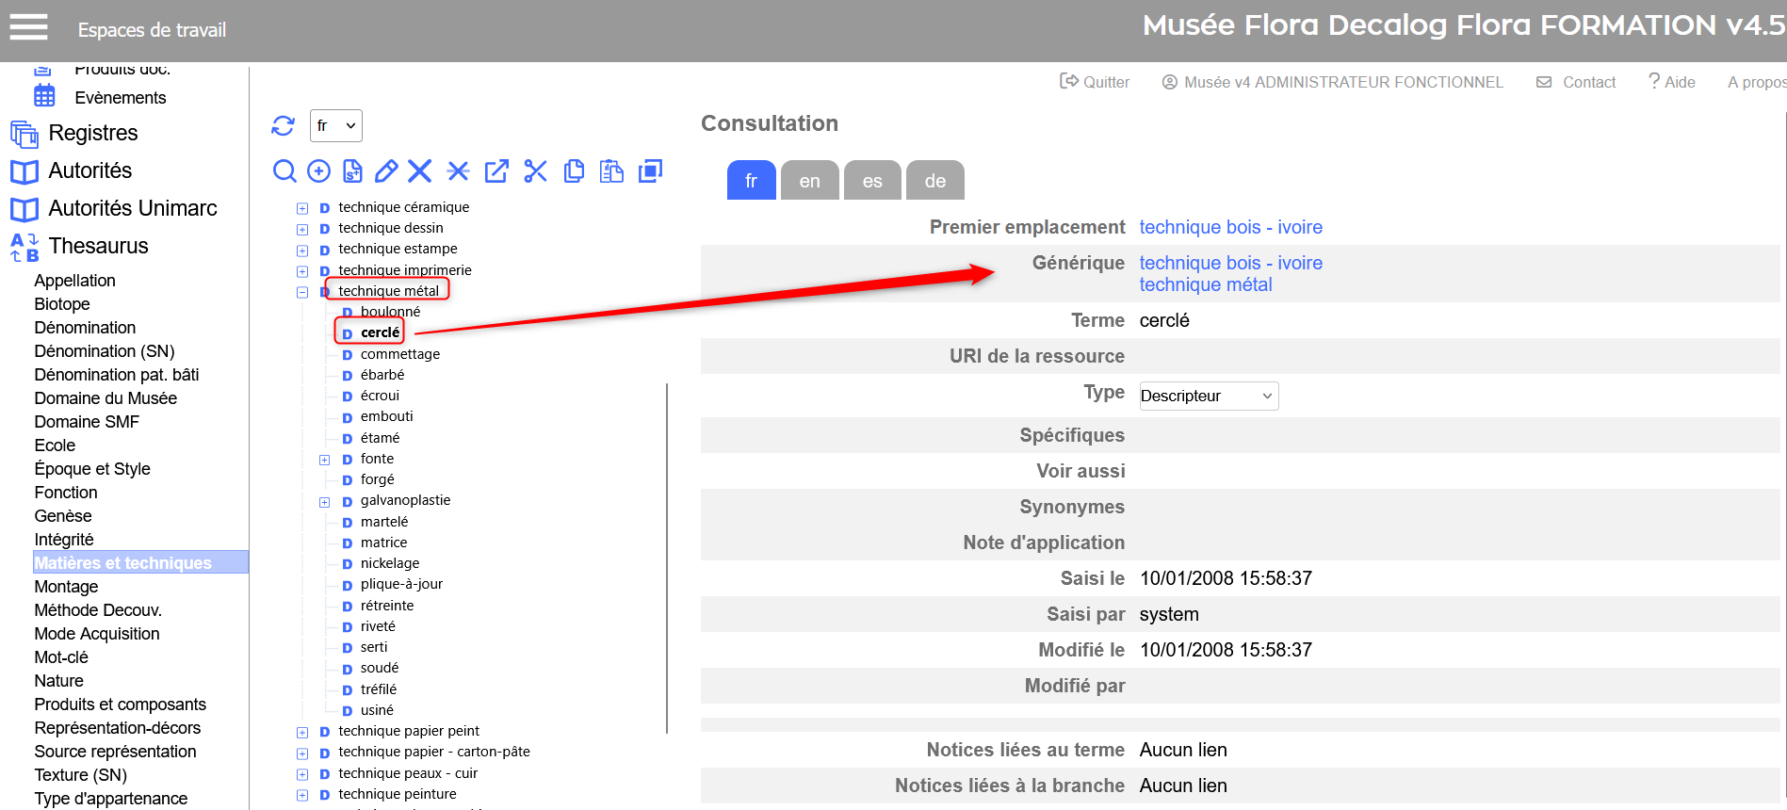Click the Quitter logout link

1095,82
